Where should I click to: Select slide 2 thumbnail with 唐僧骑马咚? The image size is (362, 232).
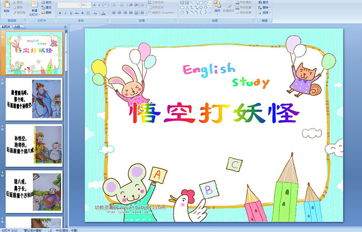34,99
